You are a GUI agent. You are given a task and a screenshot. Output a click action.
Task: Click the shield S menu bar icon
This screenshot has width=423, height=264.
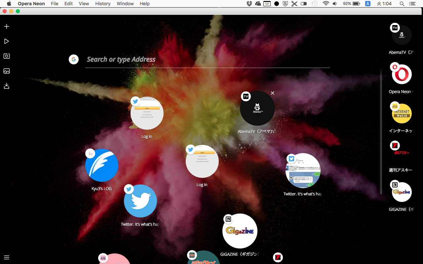tap(285, 4)
